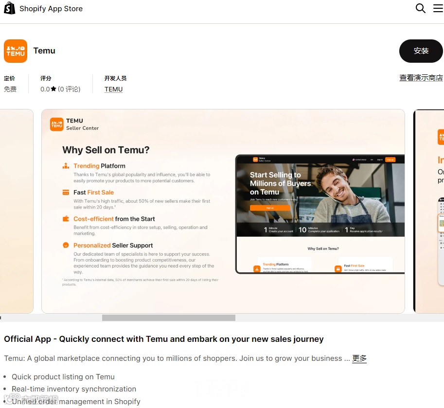The image size is (444, 408).
Task: Click the 免费 pricing value
Action: pyautogui.click(x=10, y=89)
